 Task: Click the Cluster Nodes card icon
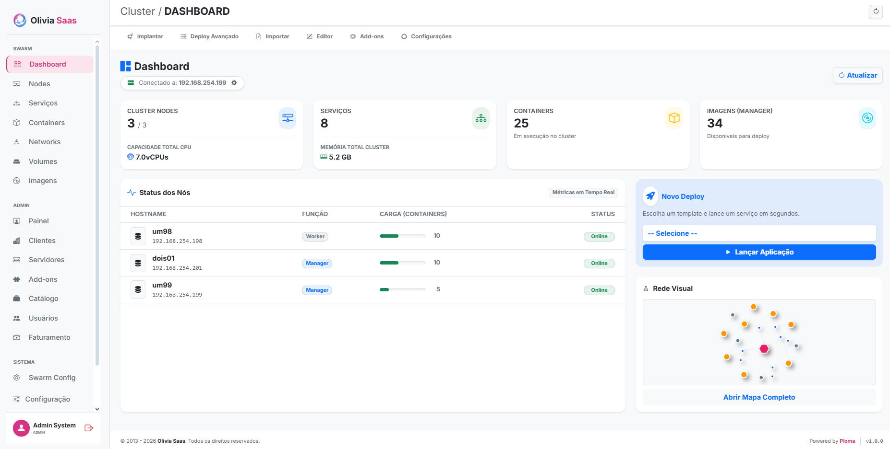pos(288,118)
